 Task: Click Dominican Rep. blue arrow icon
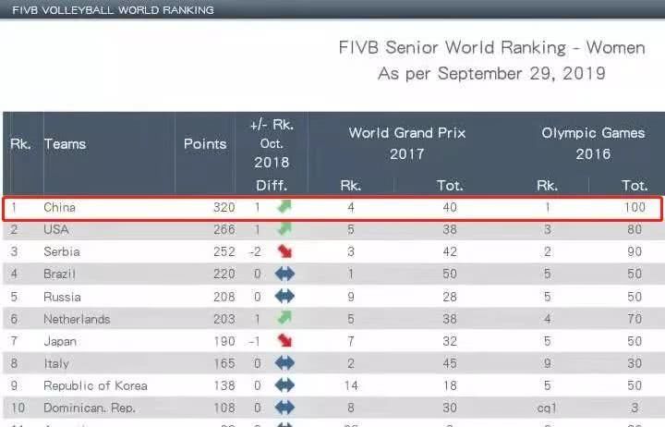click(x=284, y=408)
